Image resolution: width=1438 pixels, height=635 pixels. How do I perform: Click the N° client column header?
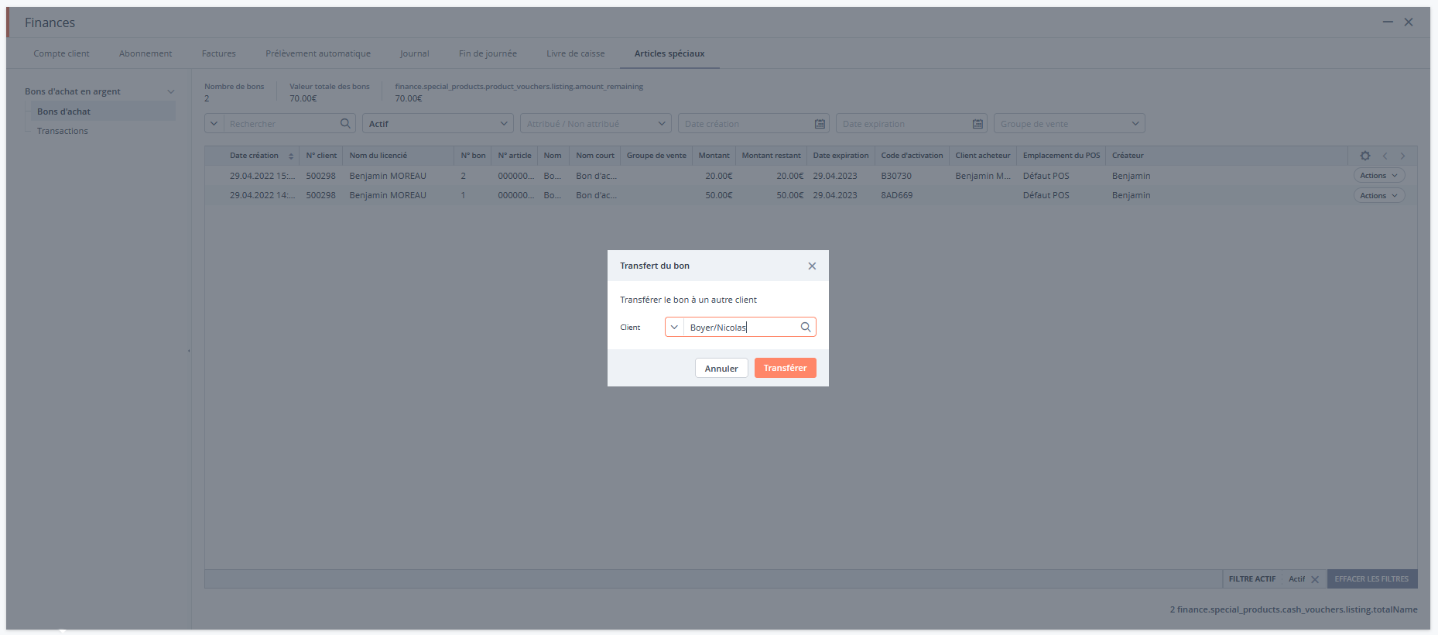point(321,156)
